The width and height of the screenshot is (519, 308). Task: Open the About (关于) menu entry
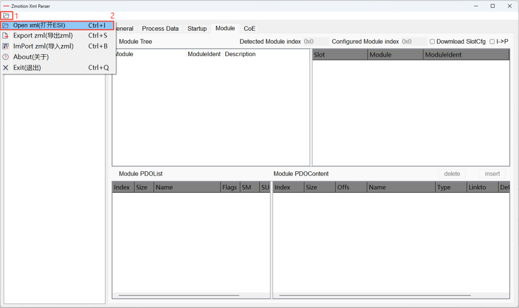point(58,57)
